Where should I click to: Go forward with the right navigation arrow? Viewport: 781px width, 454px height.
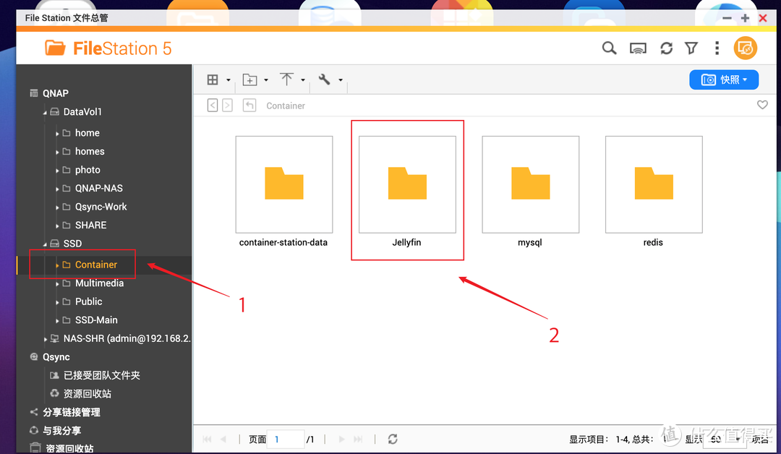pos(227,105)
